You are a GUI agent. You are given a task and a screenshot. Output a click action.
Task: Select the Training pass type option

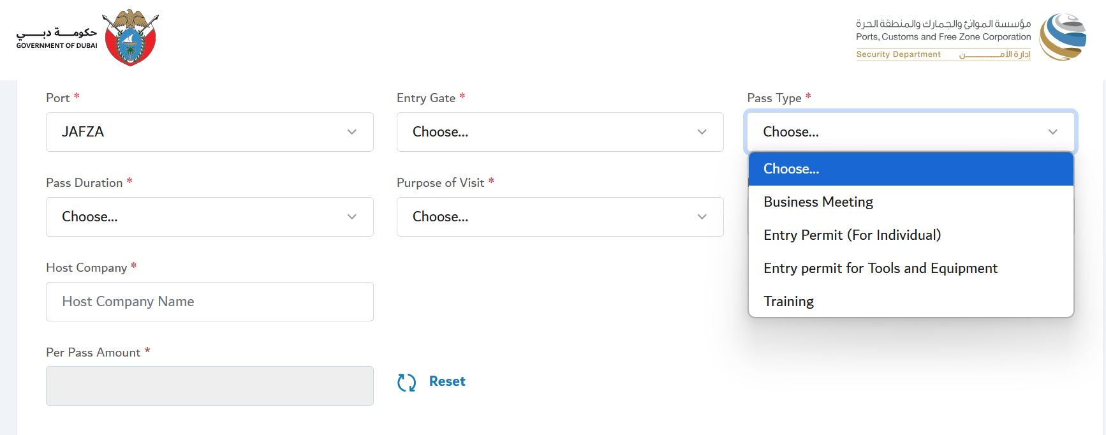pyautogui.click(x=789, y=302)
